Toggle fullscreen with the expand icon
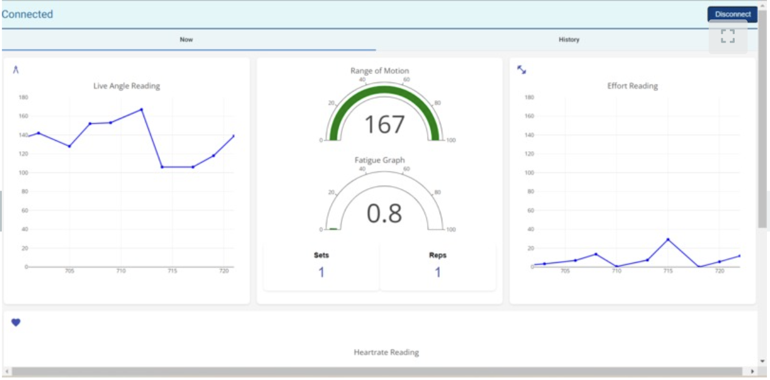770x380 pixels. pyautogui.click(x=727, y=36)
